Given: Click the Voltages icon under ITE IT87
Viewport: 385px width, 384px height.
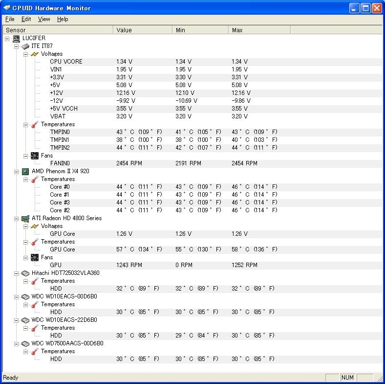Looking at the screenshot, I should (x=35, y=54).
